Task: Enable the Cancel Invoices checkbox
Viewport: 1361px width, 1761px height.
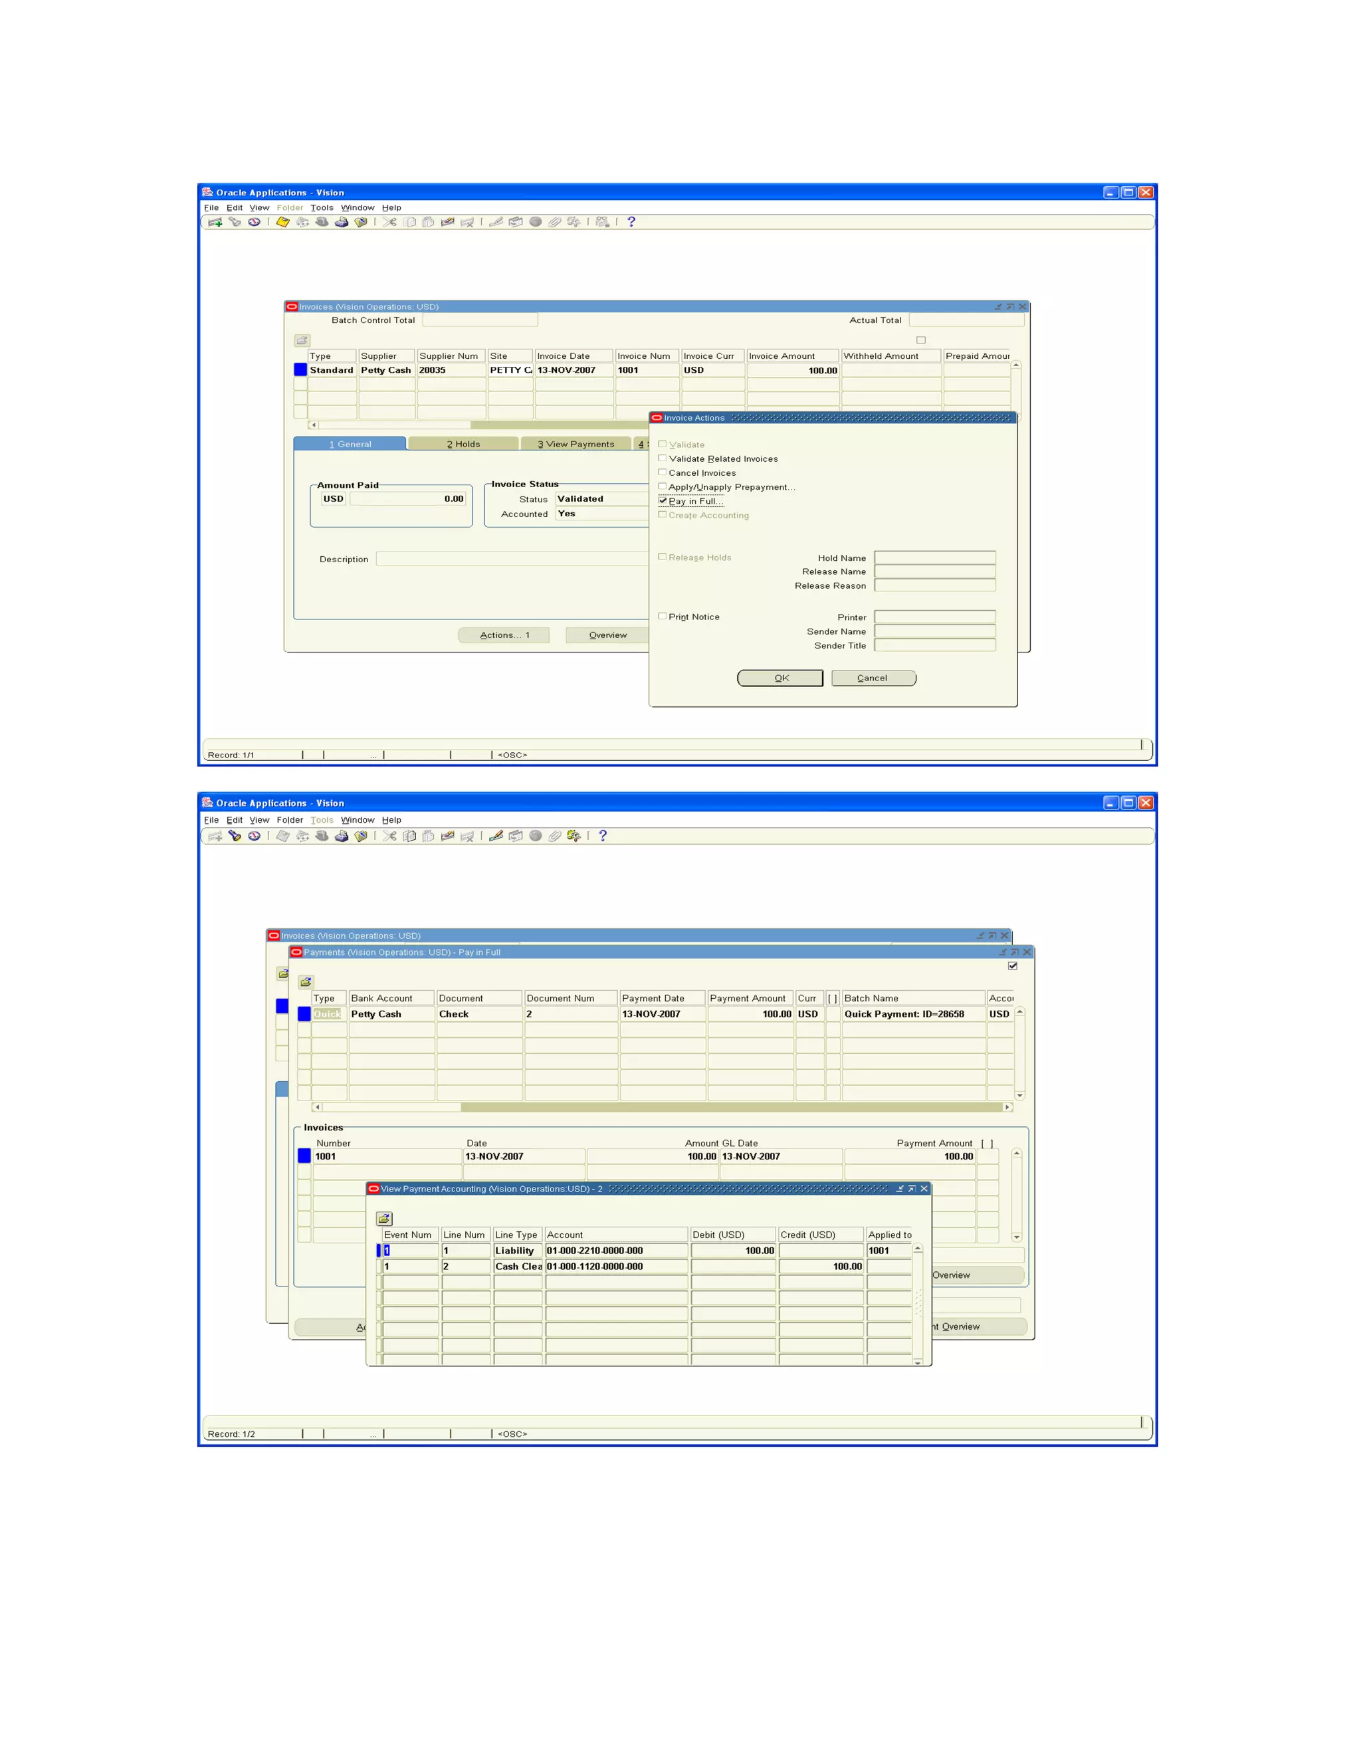Action: [663, 472]
